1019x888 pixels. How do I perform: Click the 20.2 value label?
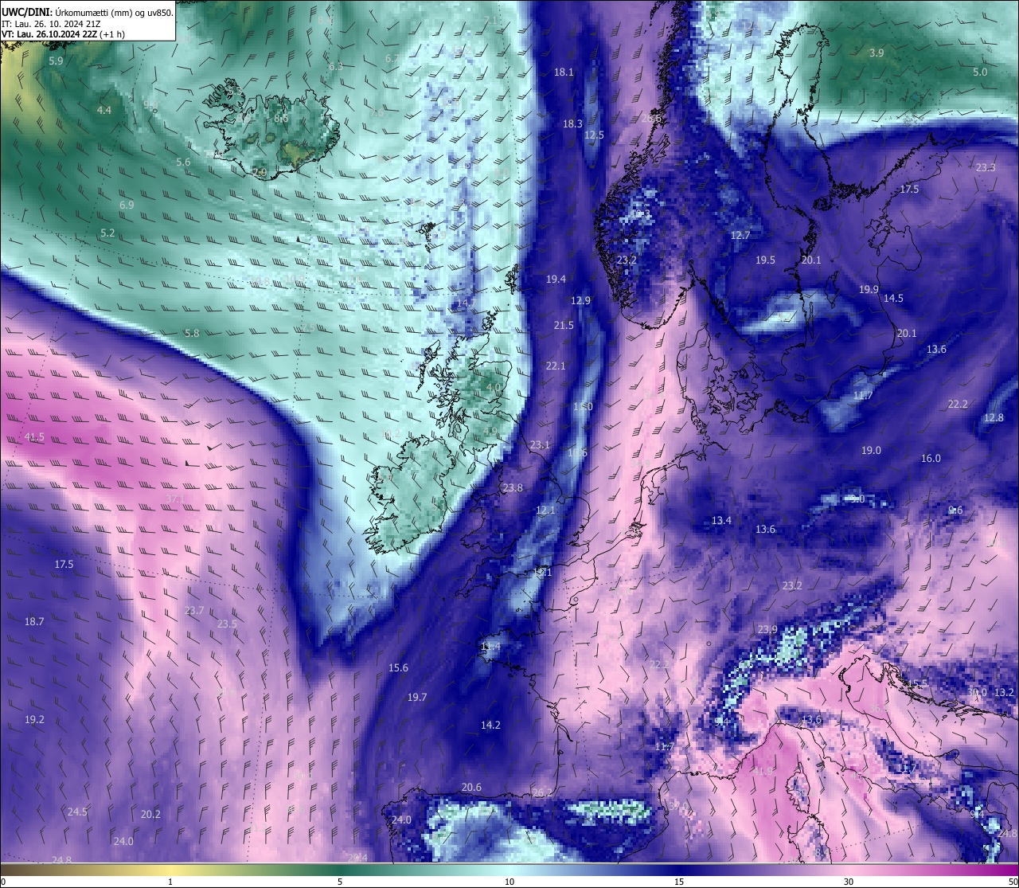tap(150, 814)
